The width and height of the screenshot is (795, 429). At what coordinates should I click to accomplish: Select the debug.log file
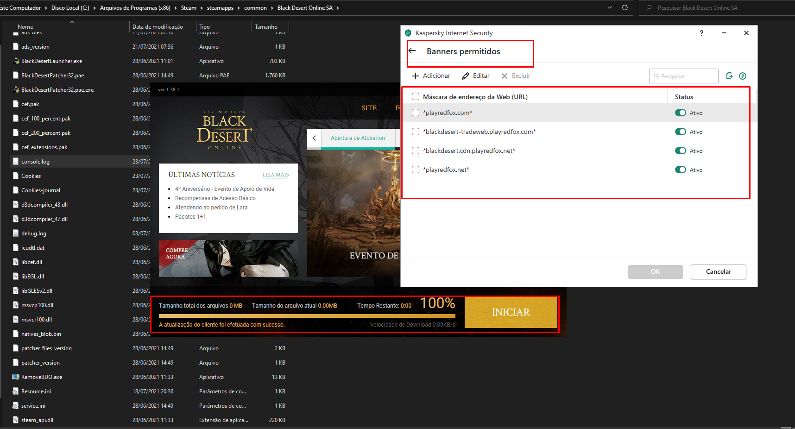click(x=34, y=233)
